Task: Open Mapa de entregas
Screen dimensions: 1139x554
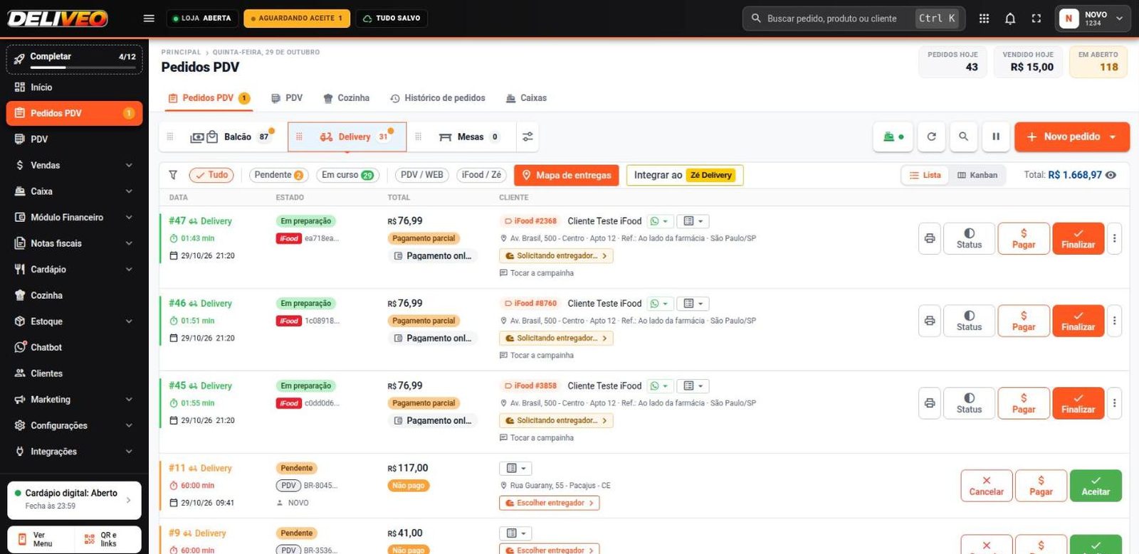Action: tap(567, 175)
